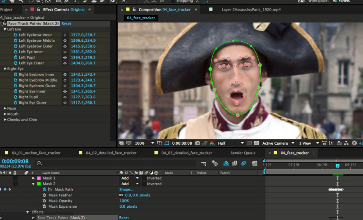
Task: Open Active Camera view dropdown
Action: tap(278, 143)
